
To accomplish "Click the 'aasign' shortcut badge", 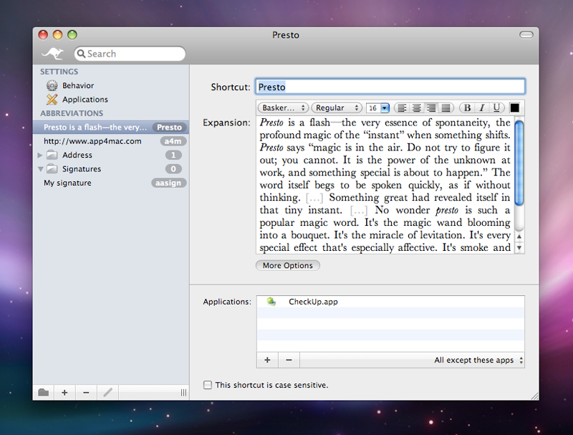I will [x=168, y=183].
